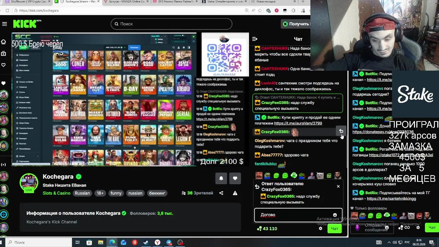This screenshot has height=247, width=439.
Task: Close the Kochegara Stream tab
Action: [x=99, y=2]
